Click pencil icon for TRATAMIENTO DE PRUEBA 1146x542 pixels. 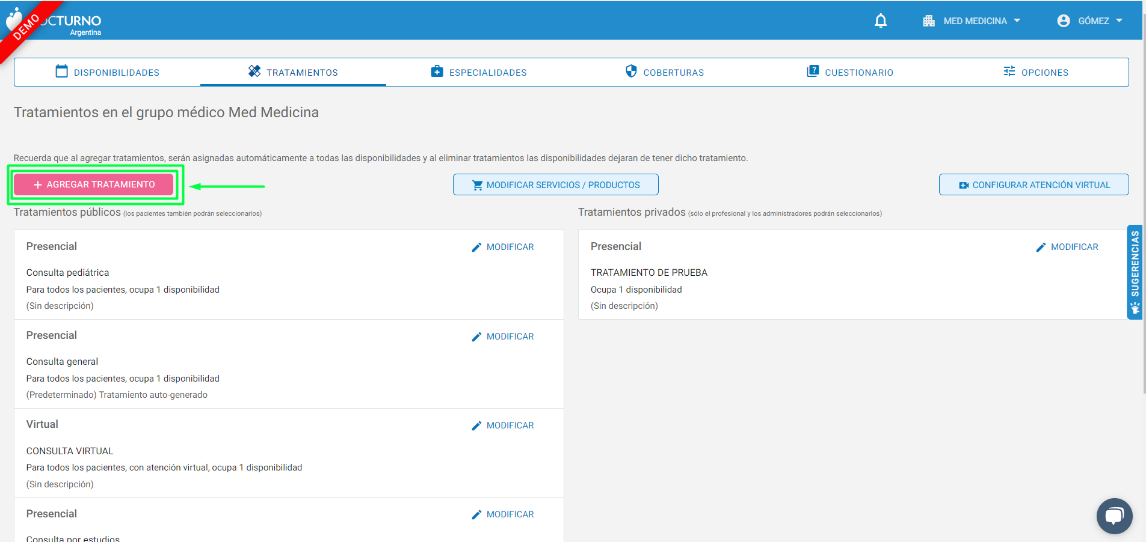[1041, 247]
